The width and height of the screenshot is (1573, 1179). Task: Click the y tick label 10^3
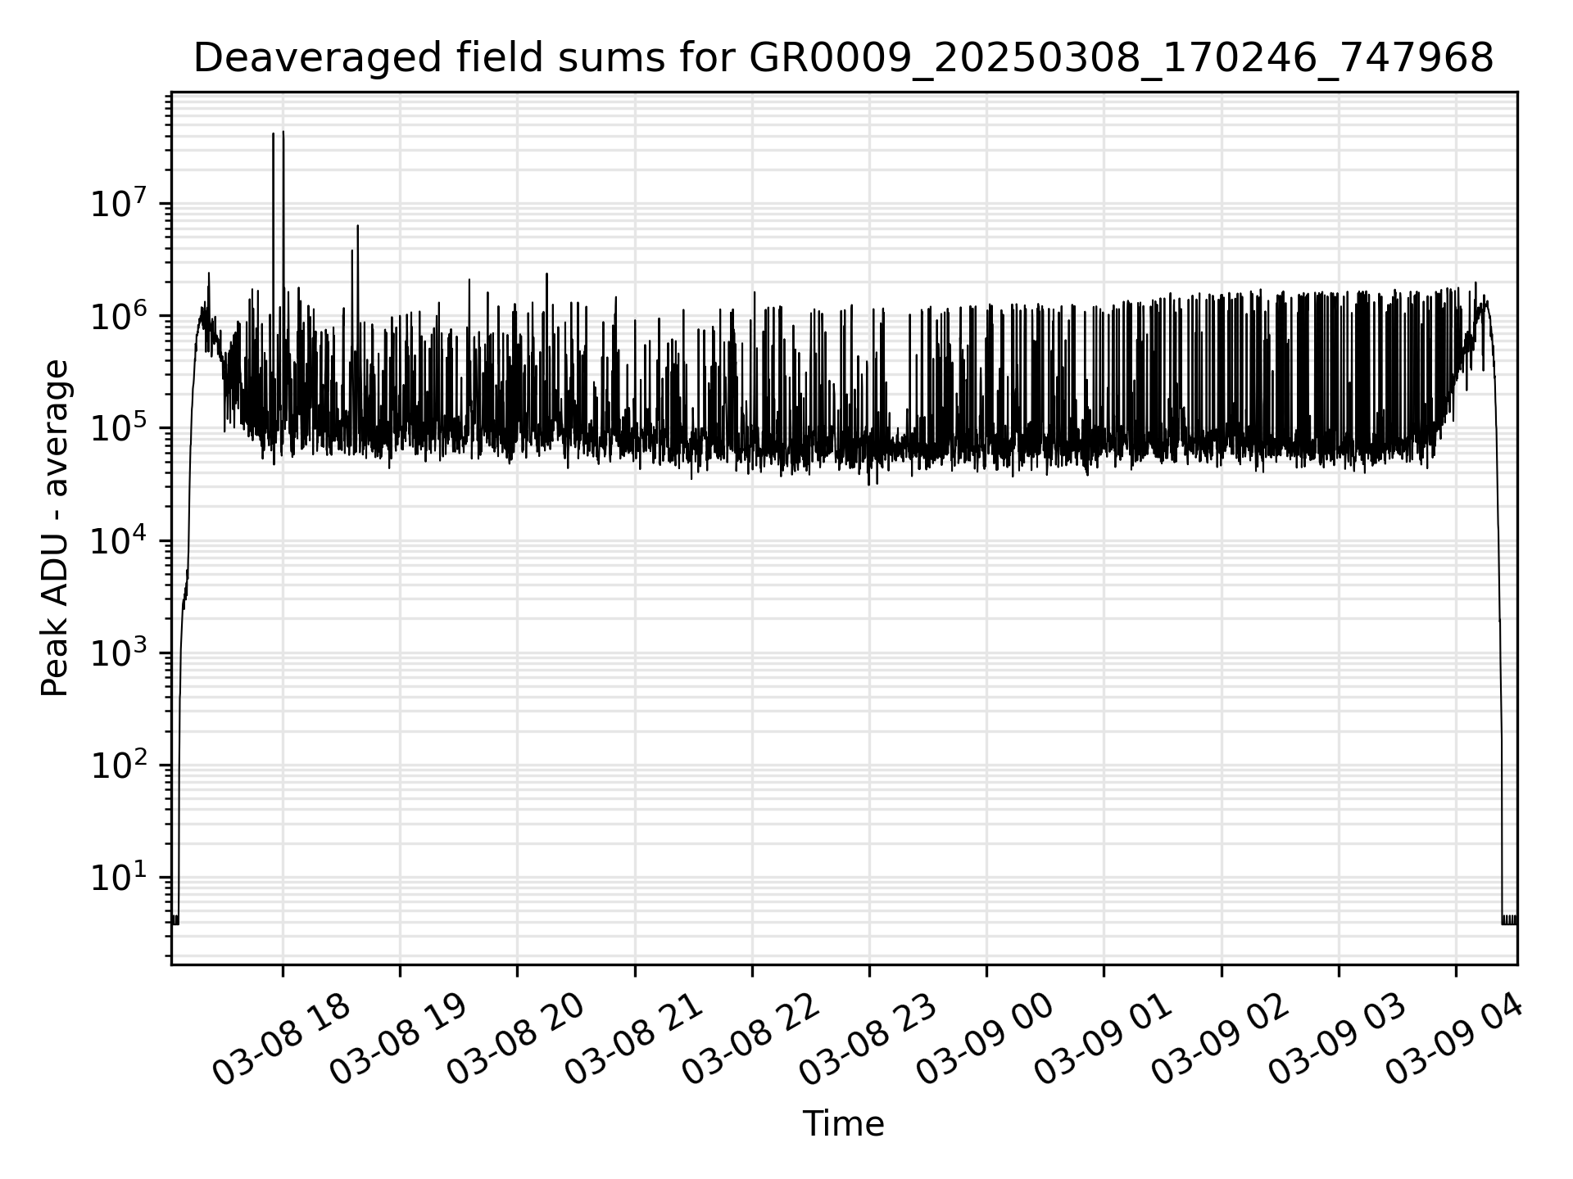click(x=119, y=653)
